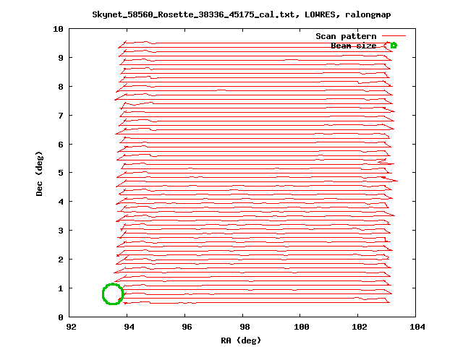This screenshot has height=347, width=463.
Task: Click the 'Beam size' legend label
Action: pos(354,46)
